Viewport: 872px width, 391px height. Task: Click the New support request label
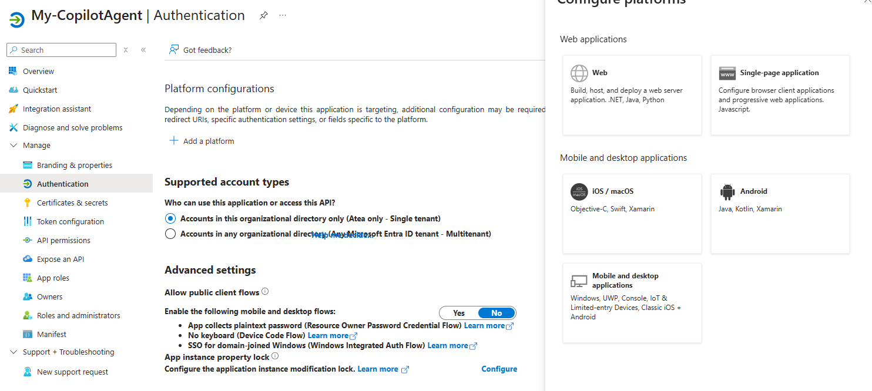coord(73,372)
